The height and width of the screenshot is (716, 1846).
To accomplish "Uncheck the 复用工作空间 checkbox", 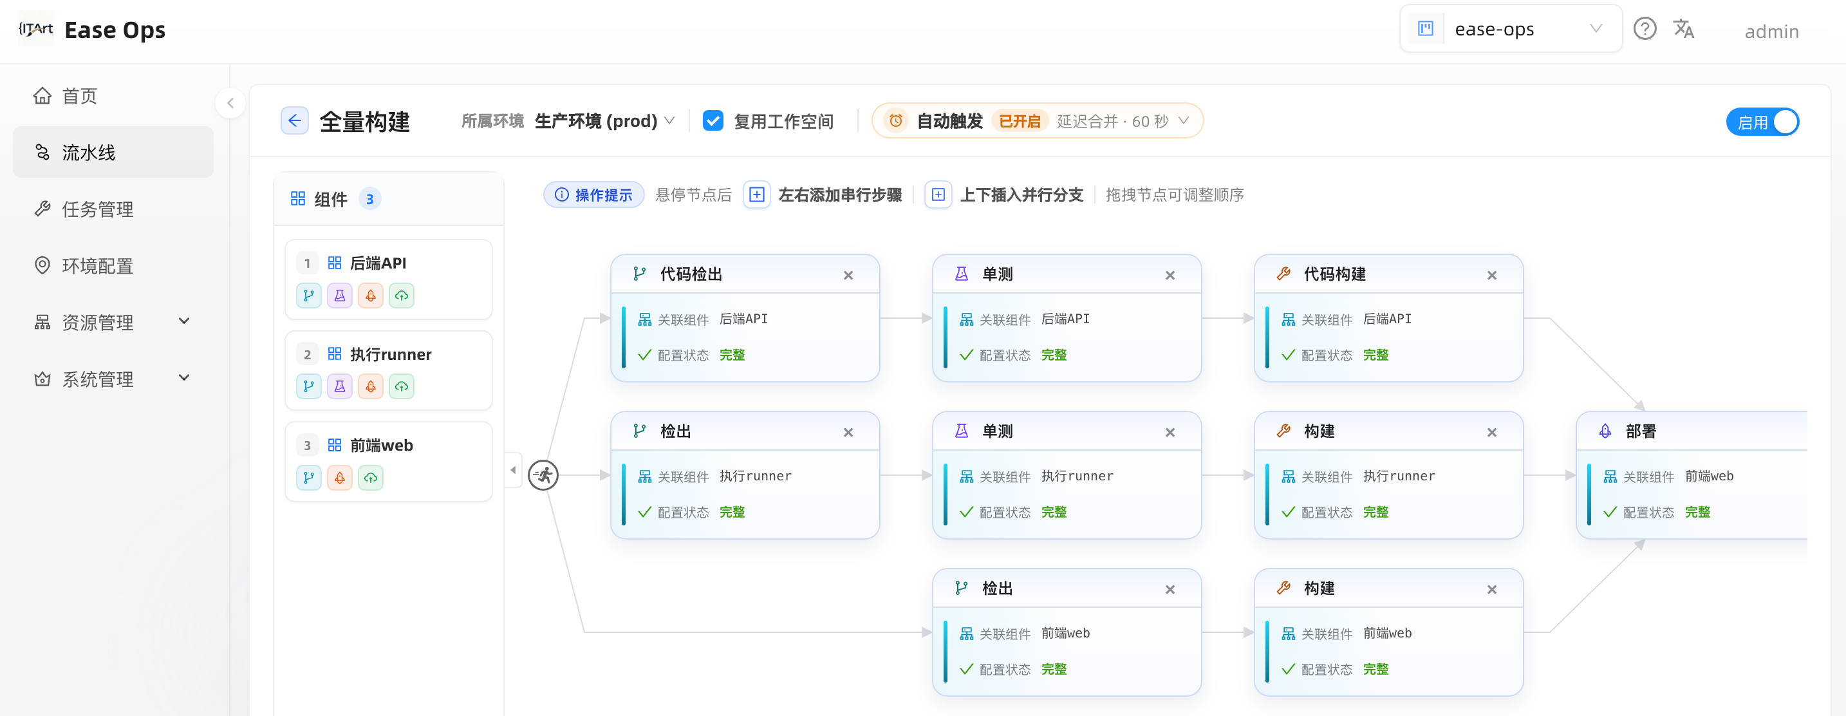I will (713, 120).
